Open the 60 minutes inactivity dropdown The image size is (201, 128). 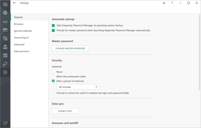point(78,87)
